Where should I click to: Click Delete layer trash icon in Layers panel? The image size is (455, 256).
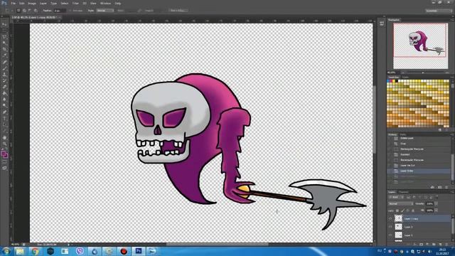click(x=447, y=245)
